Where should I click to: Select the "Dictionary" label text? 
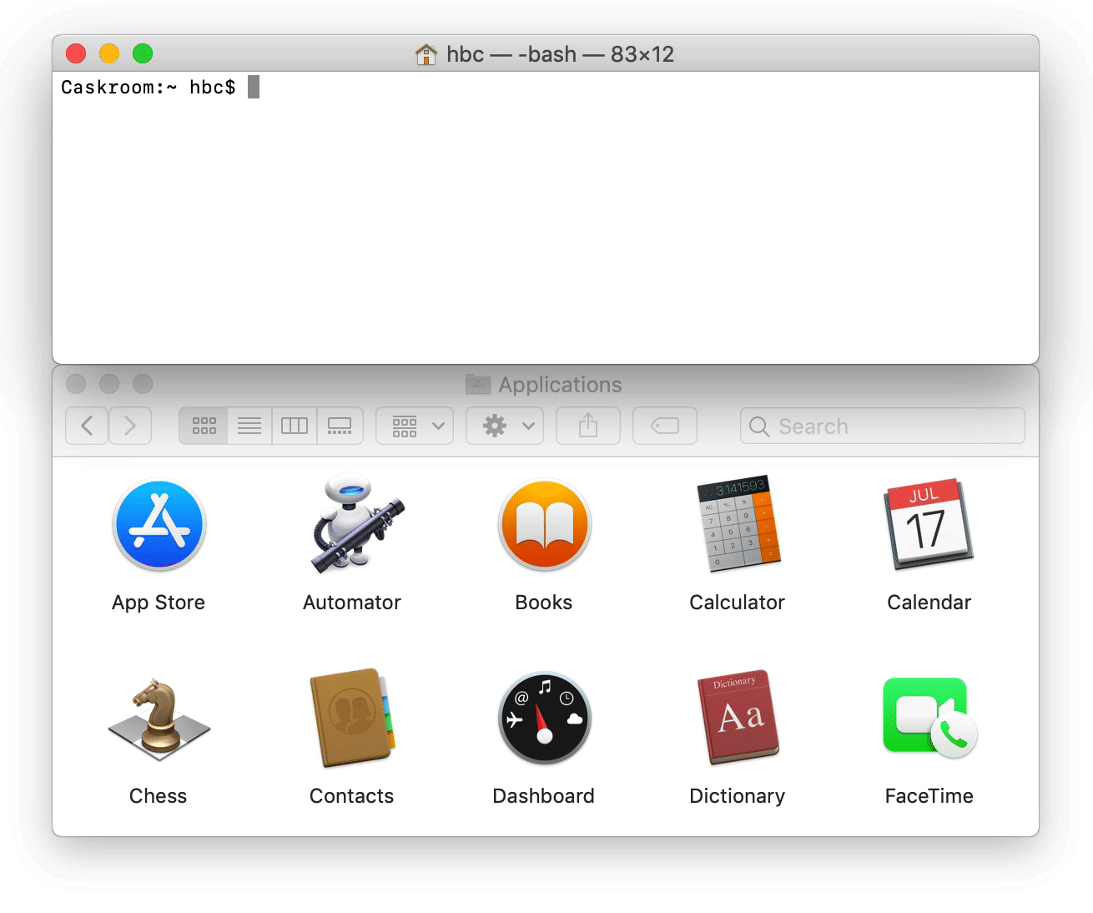[738, 796]
